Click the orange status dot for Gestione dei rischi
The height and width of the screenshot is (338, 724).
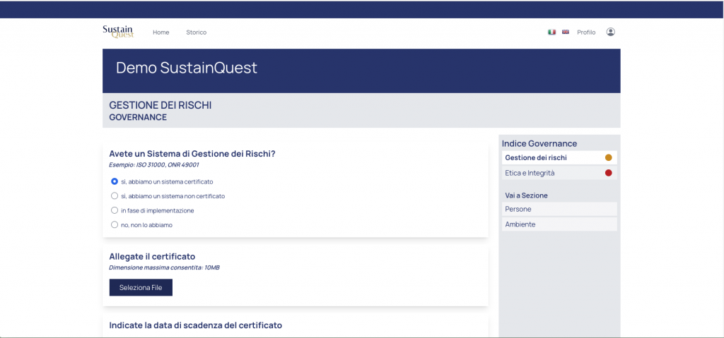click(x=609, y=157)
